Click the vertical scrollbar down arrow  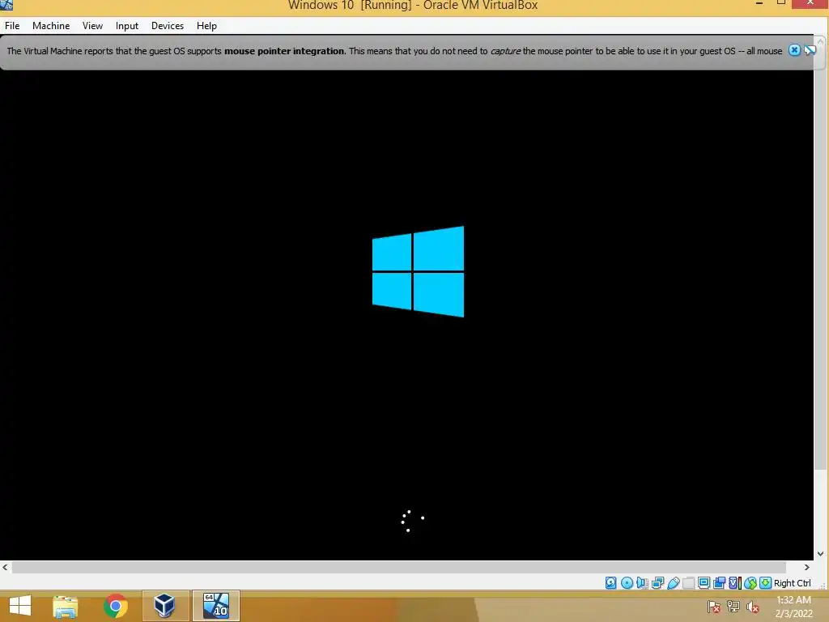tap(821, 554)
